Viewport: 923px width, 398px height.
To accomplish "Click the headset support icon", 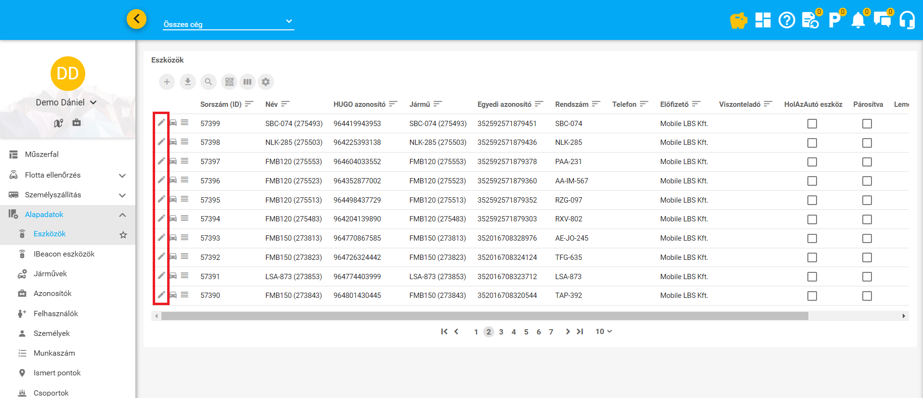I will [x=907, y=21].
